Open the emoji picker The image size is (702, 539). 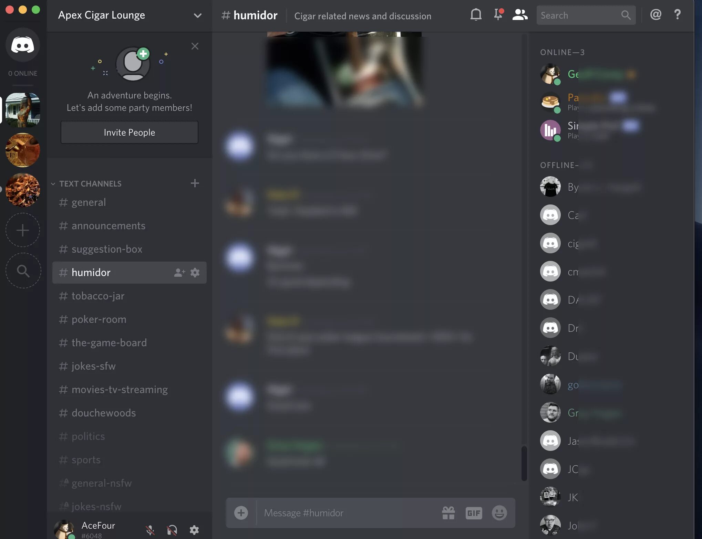click(499, 513)
